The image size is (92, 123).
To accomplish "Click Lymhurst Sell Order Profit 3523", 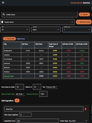I will coord(82,63).
